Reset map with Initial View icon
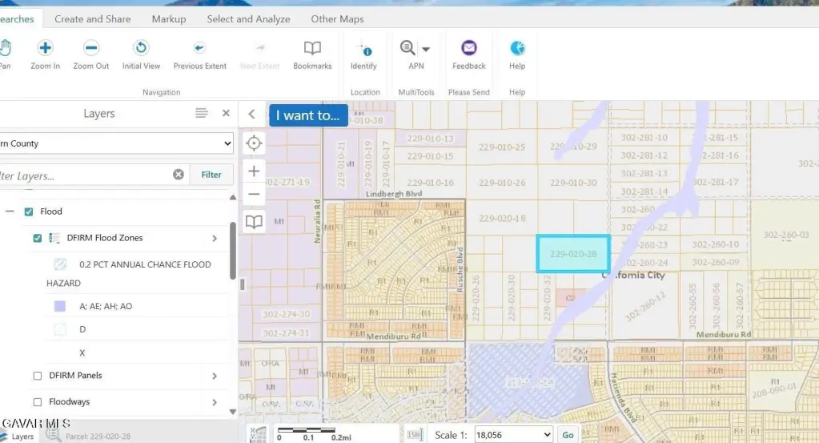 [x=141, y=48]
